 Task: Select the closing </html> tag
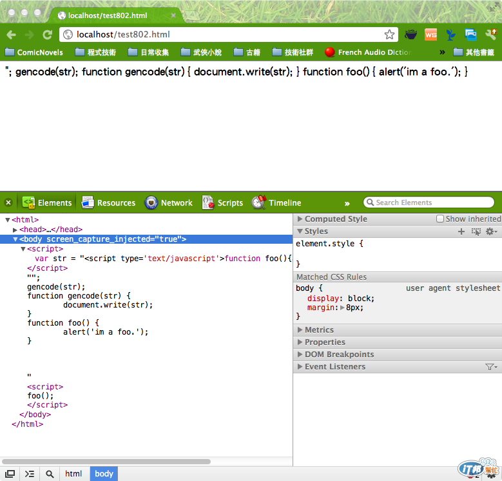point(27,424)
